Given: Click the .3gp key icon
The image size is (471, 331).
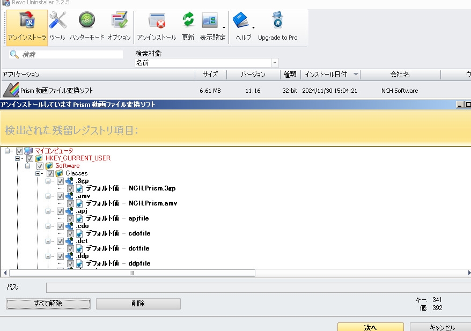Looking at the screenshot, I should click(69, 181).
